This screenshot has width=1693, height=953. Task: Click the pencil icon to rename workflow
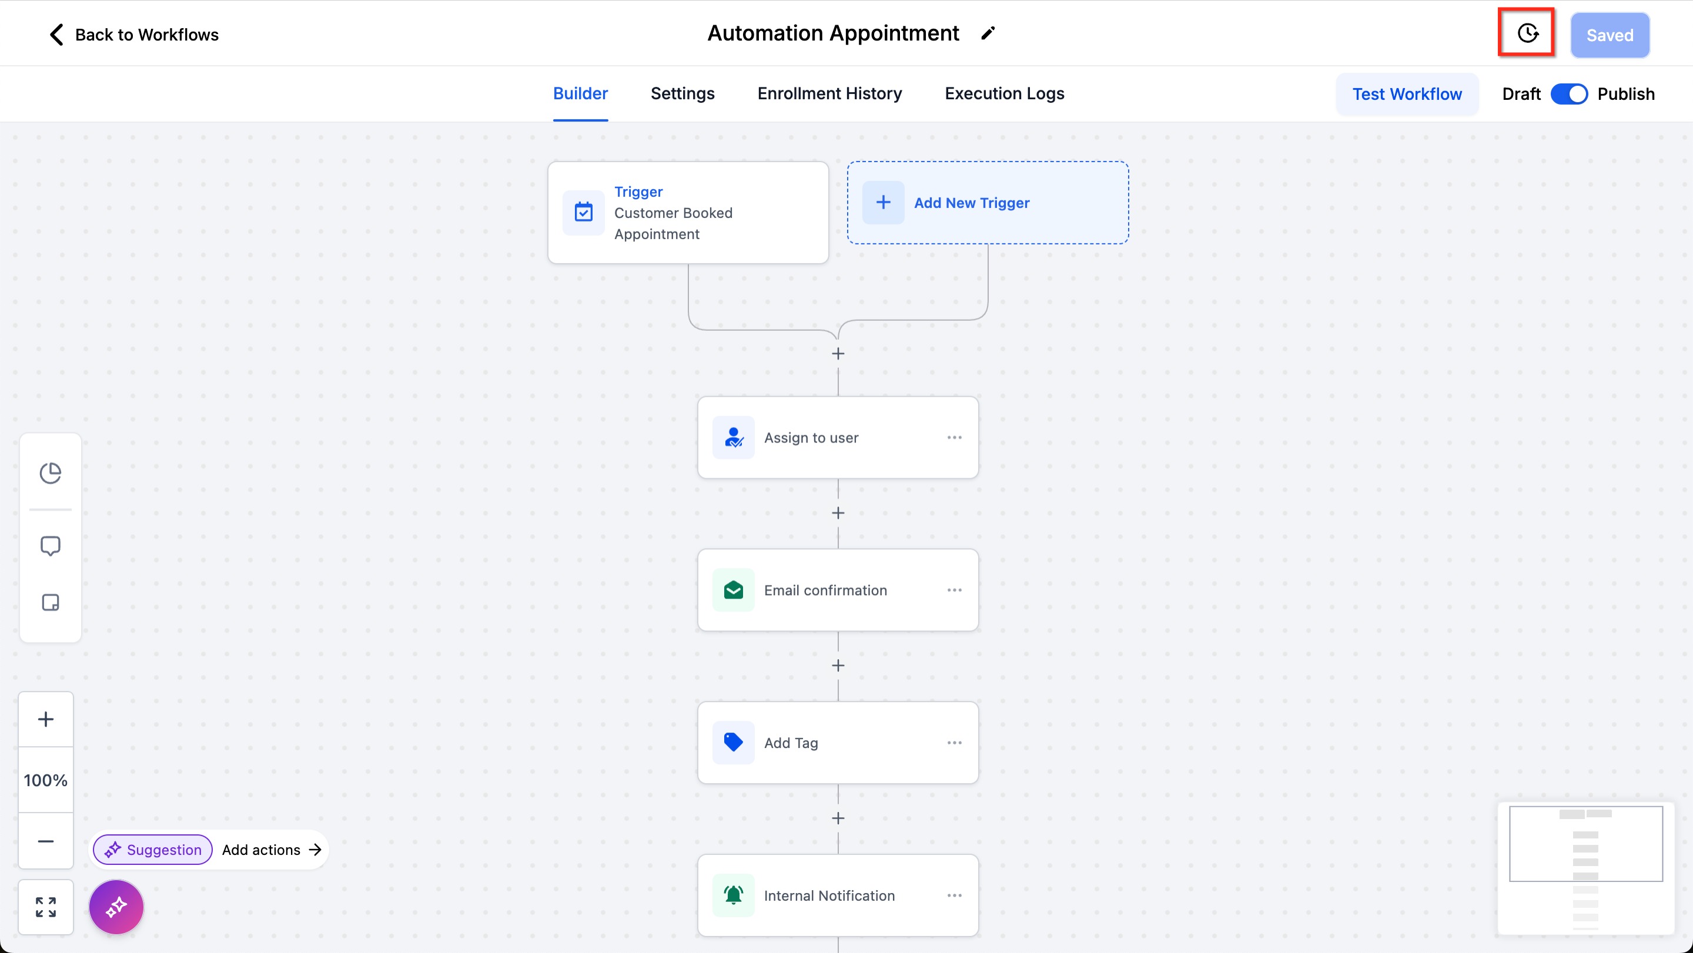click(988, 33)
